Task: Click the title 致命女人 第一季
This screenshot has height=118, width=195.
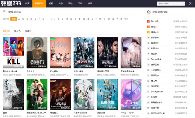Action: pos(10,71)
